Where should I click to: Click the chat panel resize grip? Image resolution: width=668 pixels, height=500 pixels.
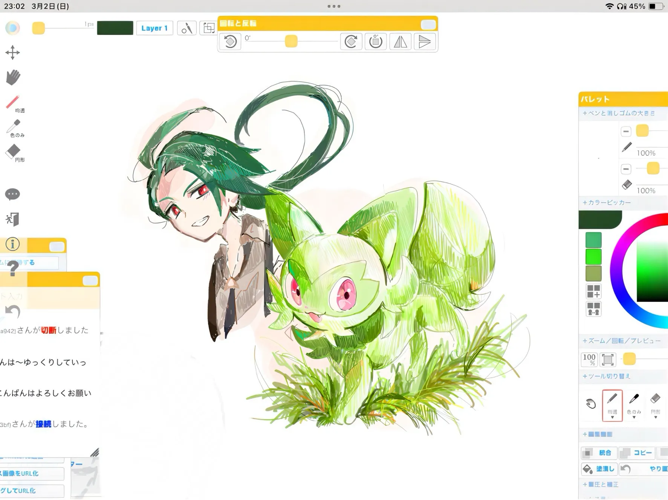(95, 452)
